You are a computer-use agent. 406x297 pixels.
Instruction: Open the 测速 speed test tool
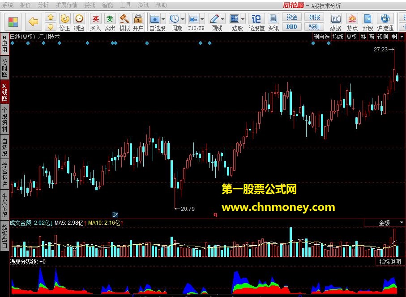pyautogui.click(x=79, y=22)
